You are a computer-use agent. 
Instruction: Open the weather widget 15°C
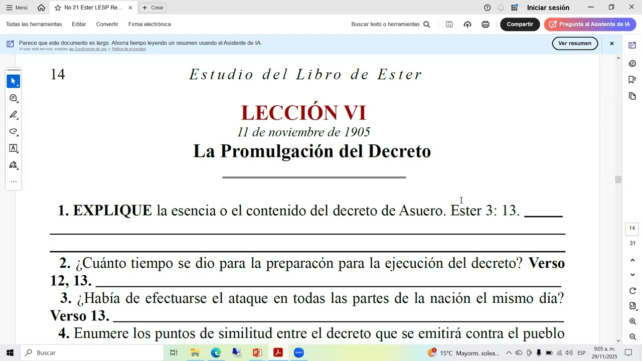464,353
